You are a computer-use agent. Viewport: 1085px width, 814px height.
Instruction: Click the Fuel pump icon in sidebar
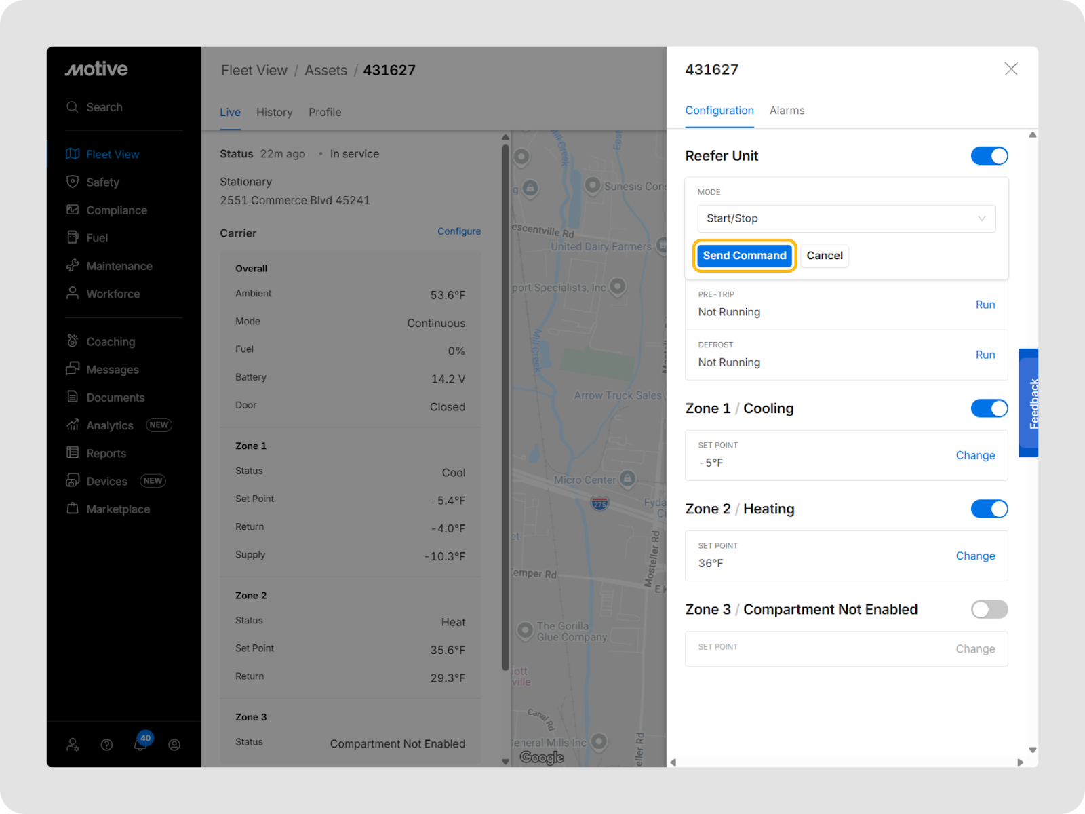click(73, 237)
